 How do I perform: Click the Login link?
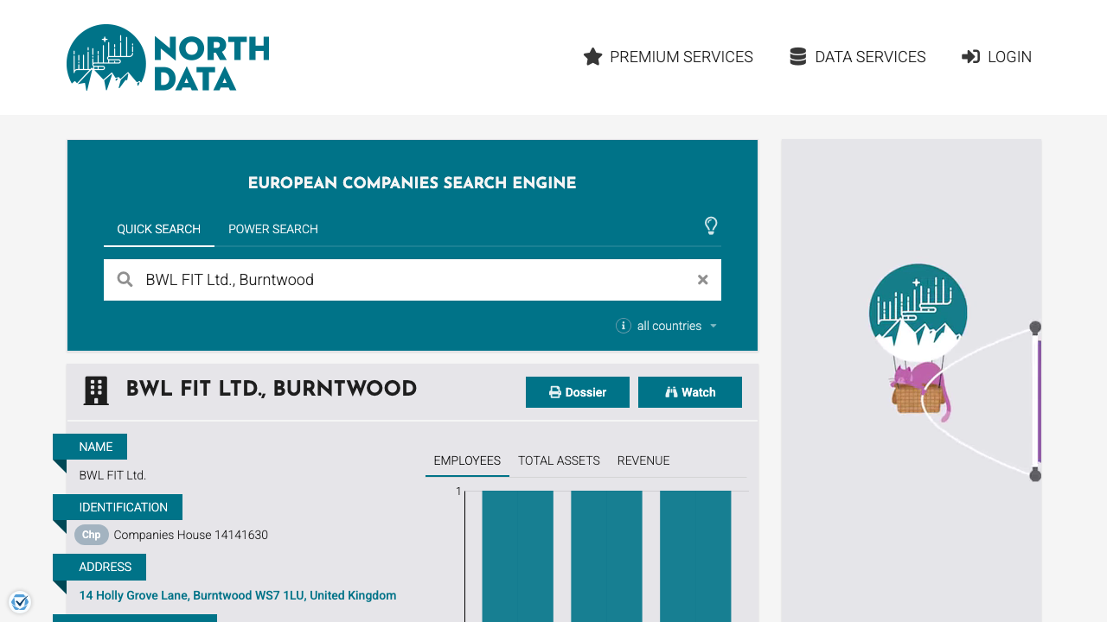pyautogui.click(x=996, y=57)
